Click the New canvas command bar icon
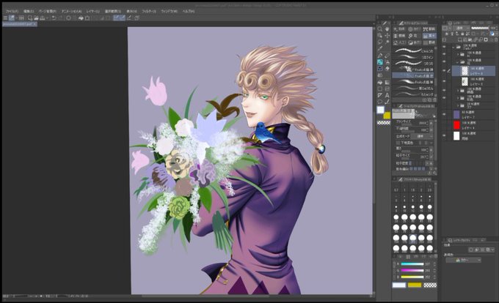 [x=30, y=18]
